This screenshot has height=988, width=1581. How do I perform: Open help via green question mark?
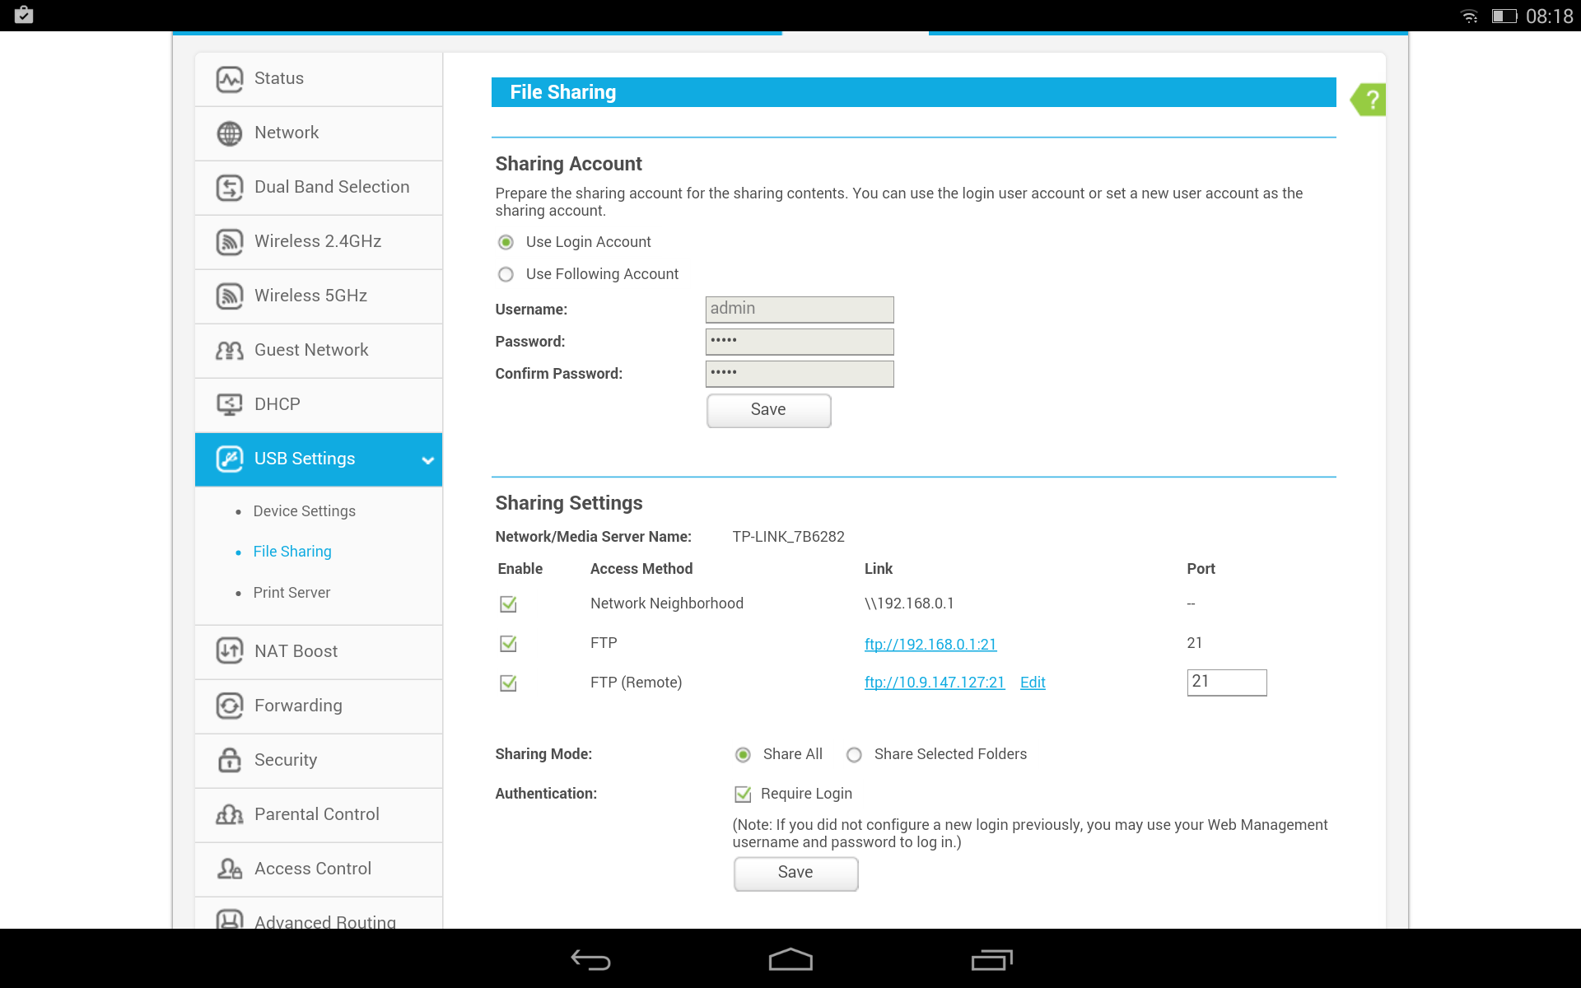1370,100
